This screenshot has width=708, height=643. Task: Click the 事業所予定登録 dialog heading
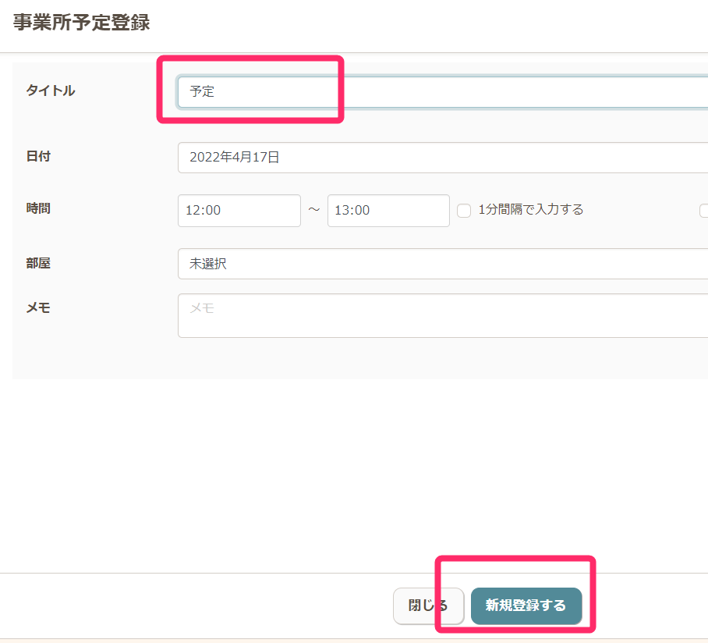click(81, 23)
